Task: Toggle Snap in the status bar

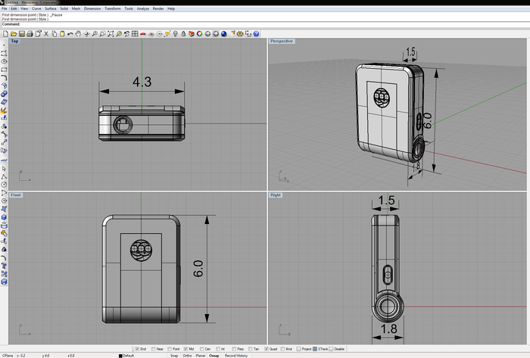Action: 174,356
